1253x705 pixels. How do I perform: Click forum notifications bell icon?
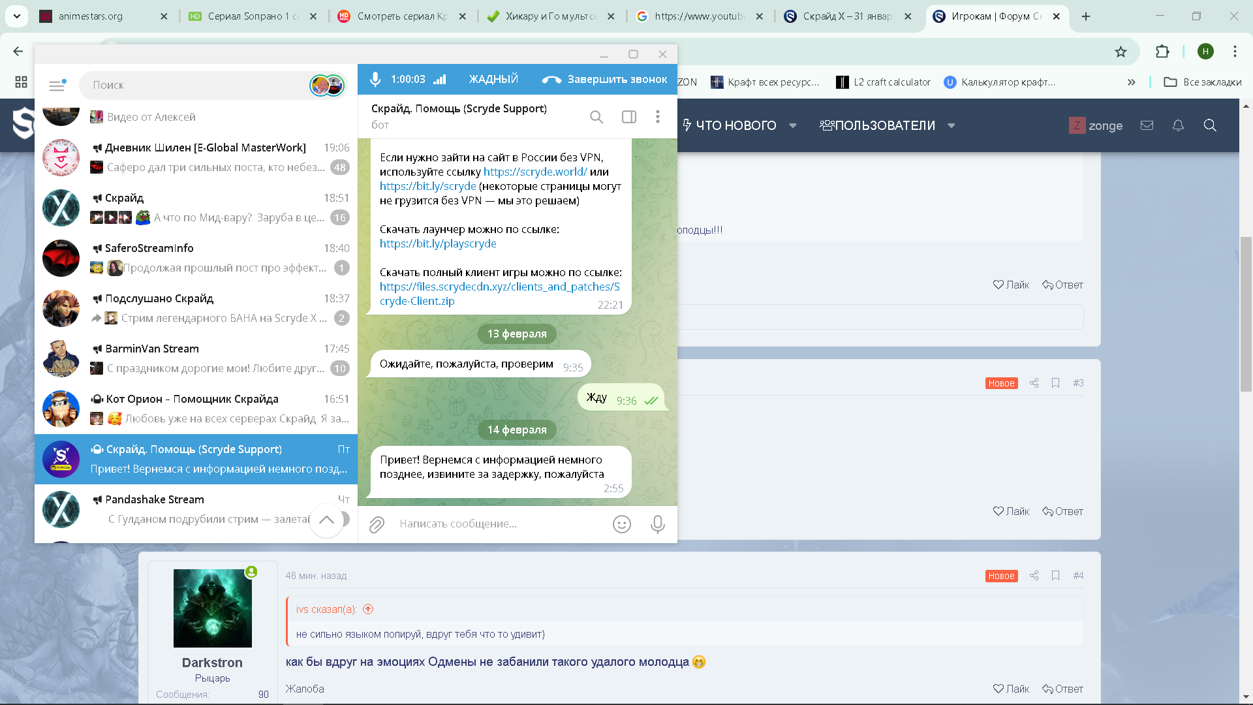(1178, 125)
